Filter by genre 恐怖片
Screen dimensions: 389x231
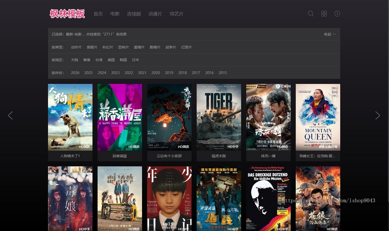(x=124, y=47)
